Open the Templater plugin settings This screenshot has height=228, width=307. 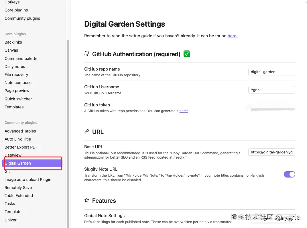click(14, 212)
